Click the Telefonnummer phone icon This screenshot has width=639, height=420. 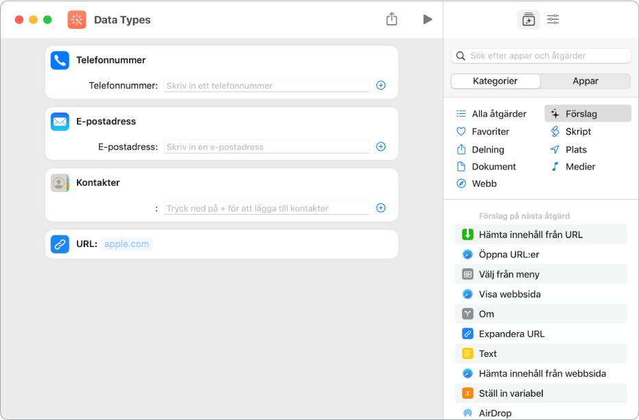[60, 60]
